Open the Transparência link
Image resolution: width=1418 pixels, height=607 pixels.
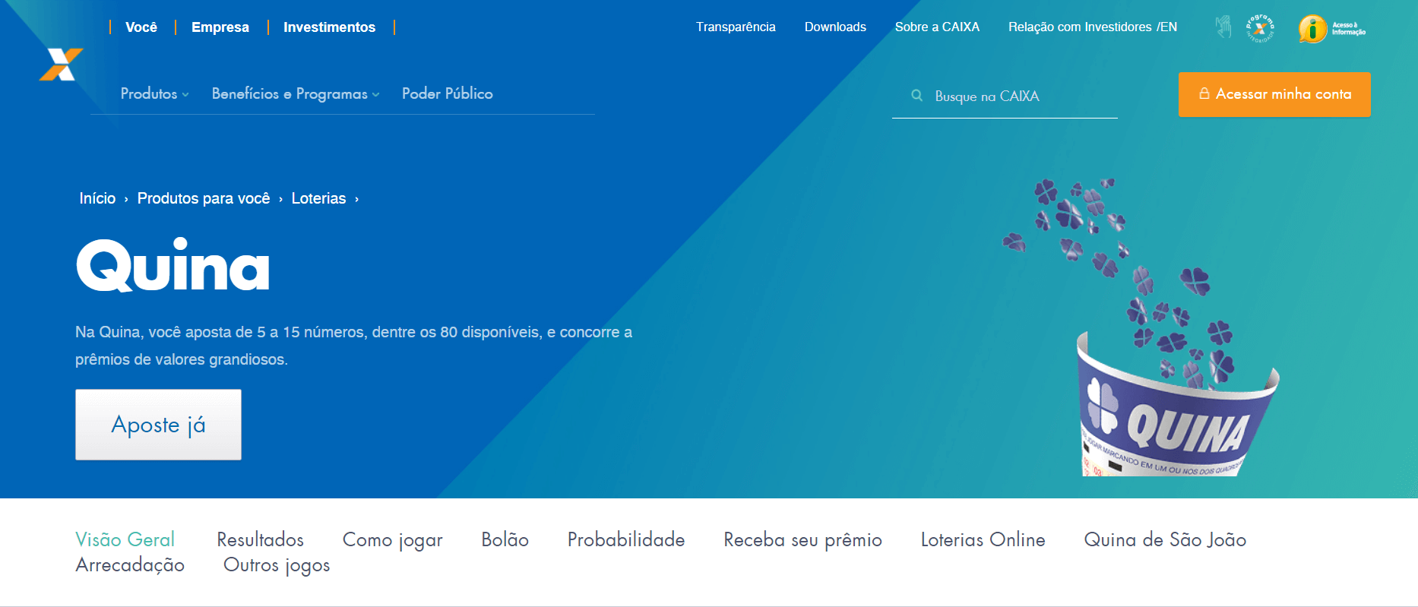(736, 27)
